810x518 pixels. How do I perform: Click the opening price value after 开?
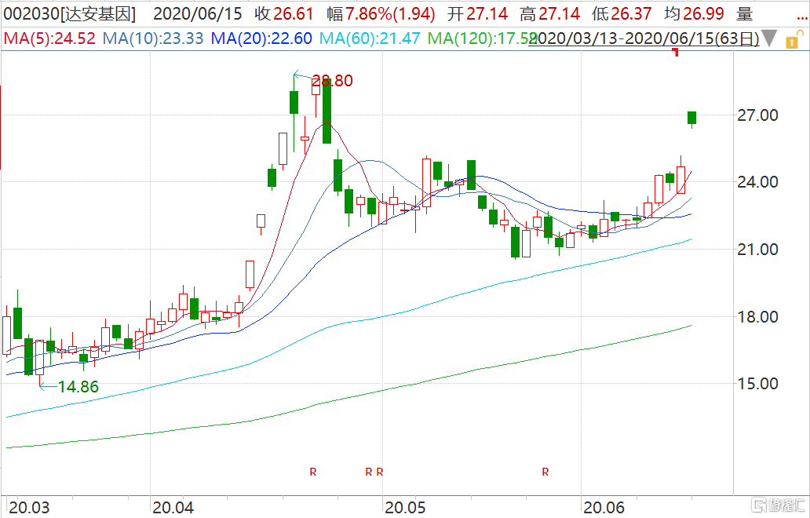pos(487,13)
